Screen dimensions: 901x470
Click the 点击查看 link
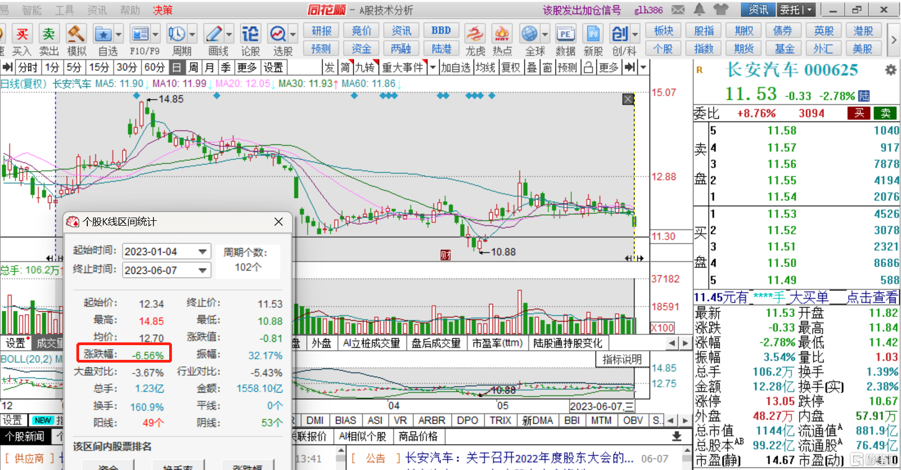(872, 297)
